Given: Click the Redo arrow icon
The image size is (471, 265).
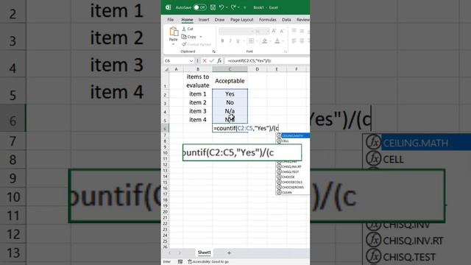Looking at the screenshot, I should click(233, 7).
